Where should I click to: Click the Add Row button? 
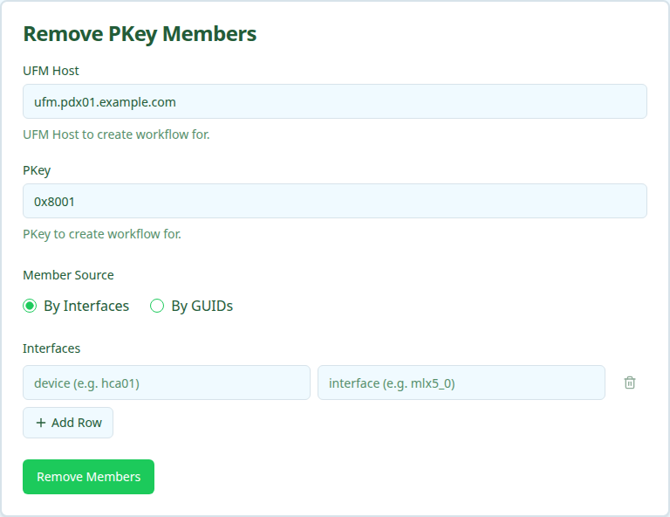click(x=68, y=423)
